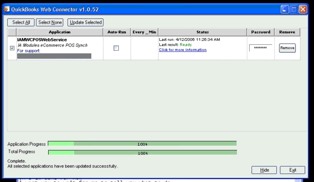Minimize the Web Connector window
The image size is (314, 182).
click(285, 9)
